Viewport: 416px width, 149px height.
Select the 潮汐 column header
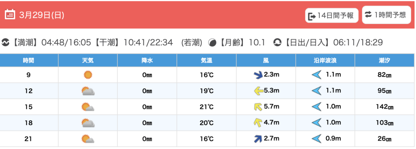point(384,60)
